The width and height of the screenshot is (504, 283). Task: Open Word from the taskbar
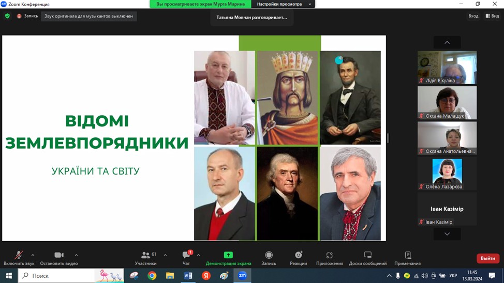[188, 276]
